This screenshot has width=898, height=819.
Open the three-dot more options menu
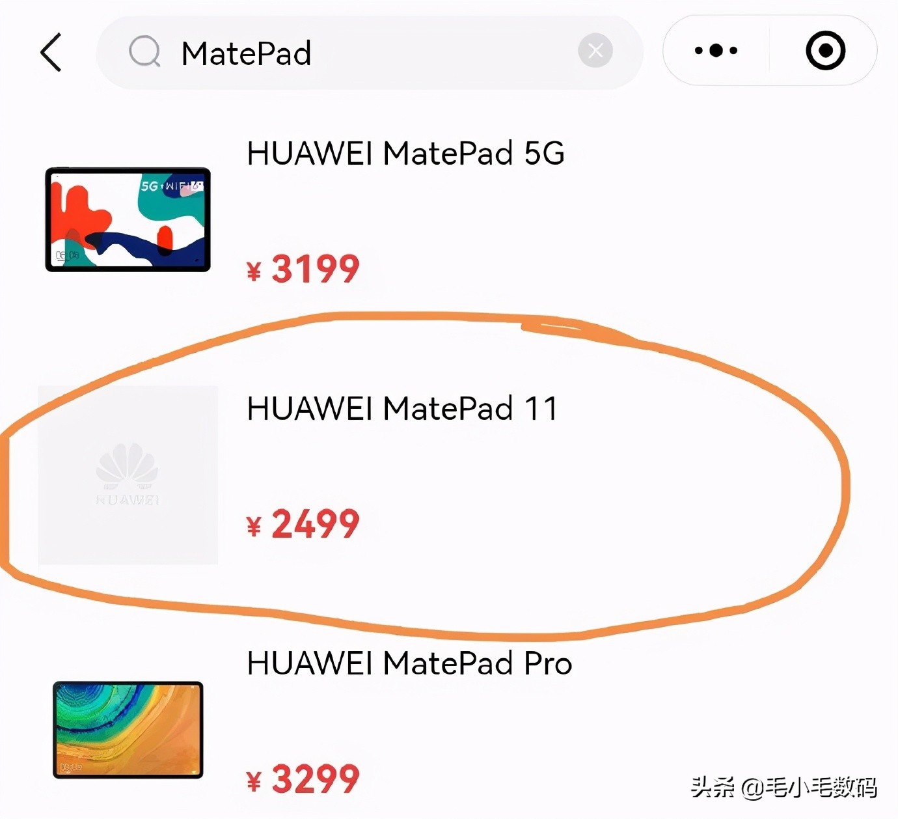click(x=716, y=50)
